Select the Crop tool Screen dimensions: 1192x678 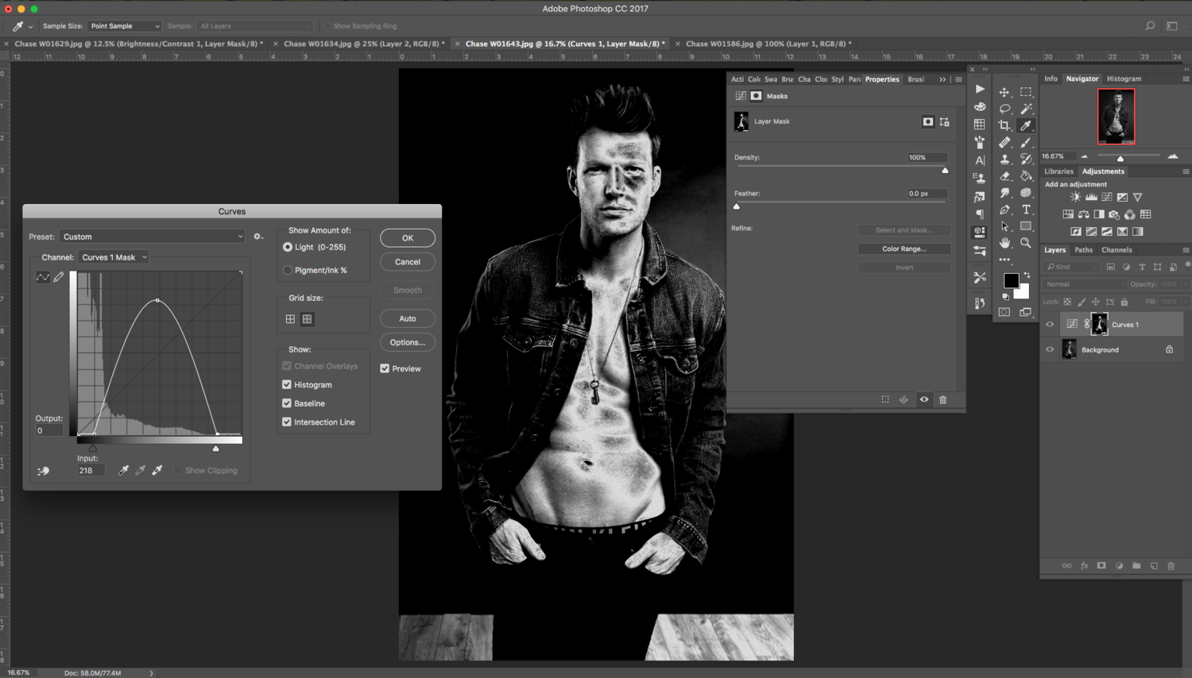[x=1004, y=125]
